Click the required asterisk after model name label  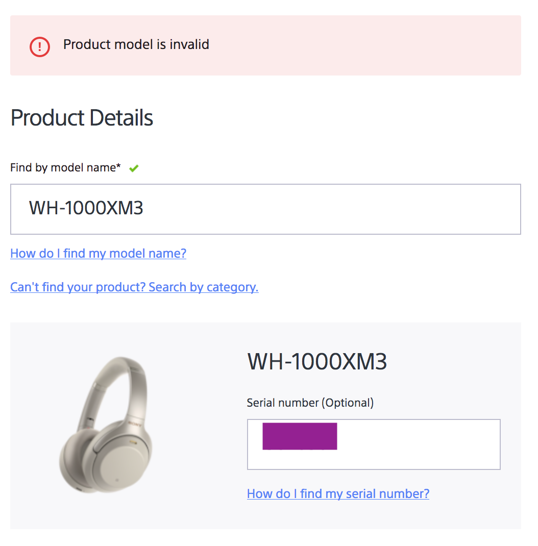[x=119, y=166]
